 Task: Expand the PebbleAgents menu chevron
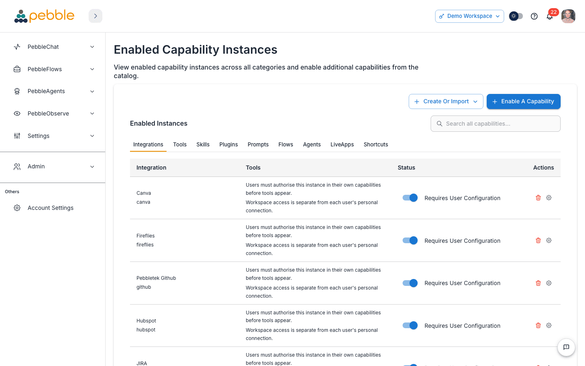(92, 91)
